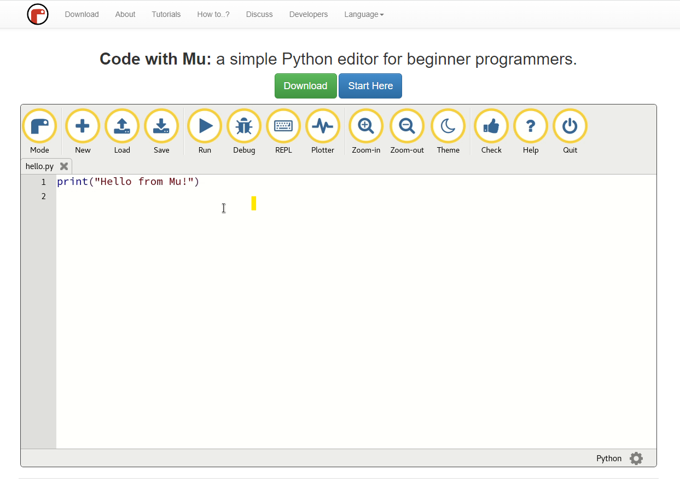
Task: Open the Tutorials nav menu item
Action: click(166, 15)
